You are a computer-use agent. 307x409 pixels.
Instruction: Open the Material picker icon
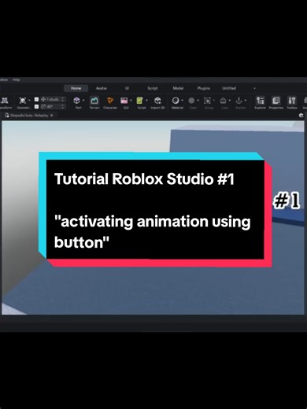[x=176, y=101]
